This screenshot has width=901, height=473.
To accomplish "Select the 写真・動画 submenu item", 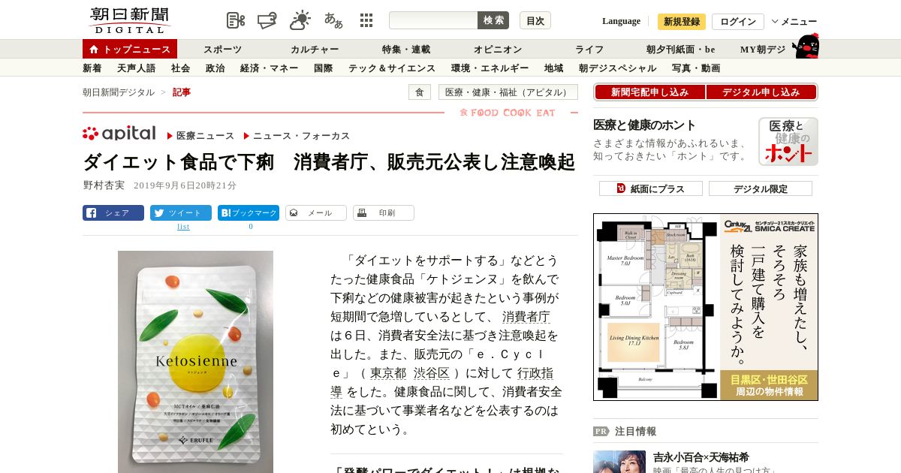I will 696,68.
